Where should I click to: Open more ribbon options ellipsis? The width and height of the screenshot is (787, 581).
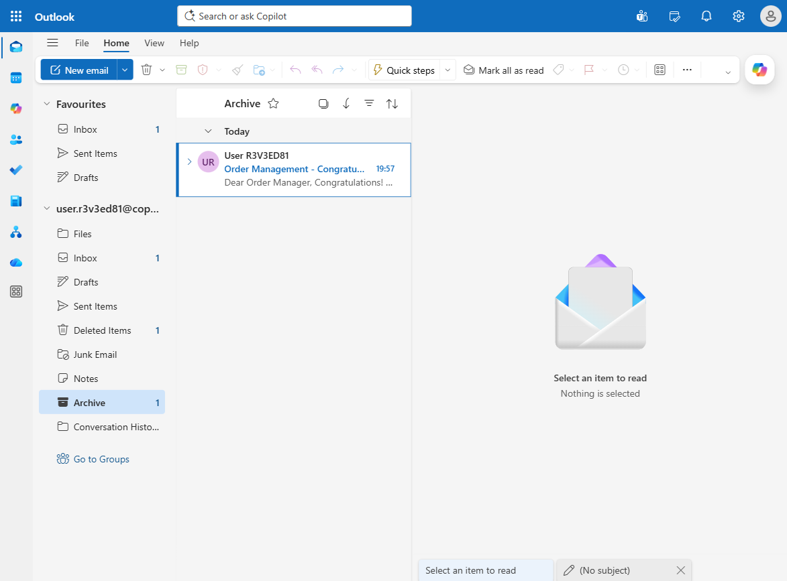point(687,70)
